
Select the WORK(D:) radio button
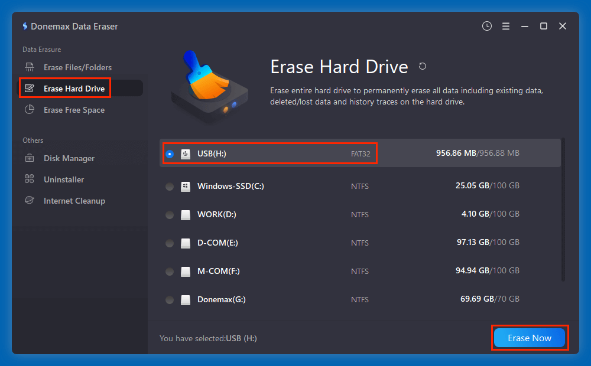point(170,214)
